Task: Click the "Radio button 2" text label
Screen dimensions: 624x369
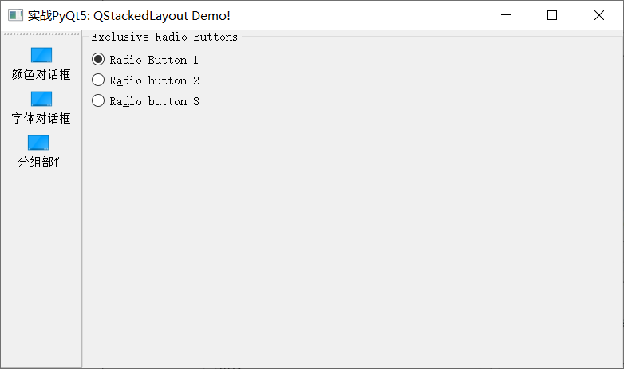Action: coord(155,80)
